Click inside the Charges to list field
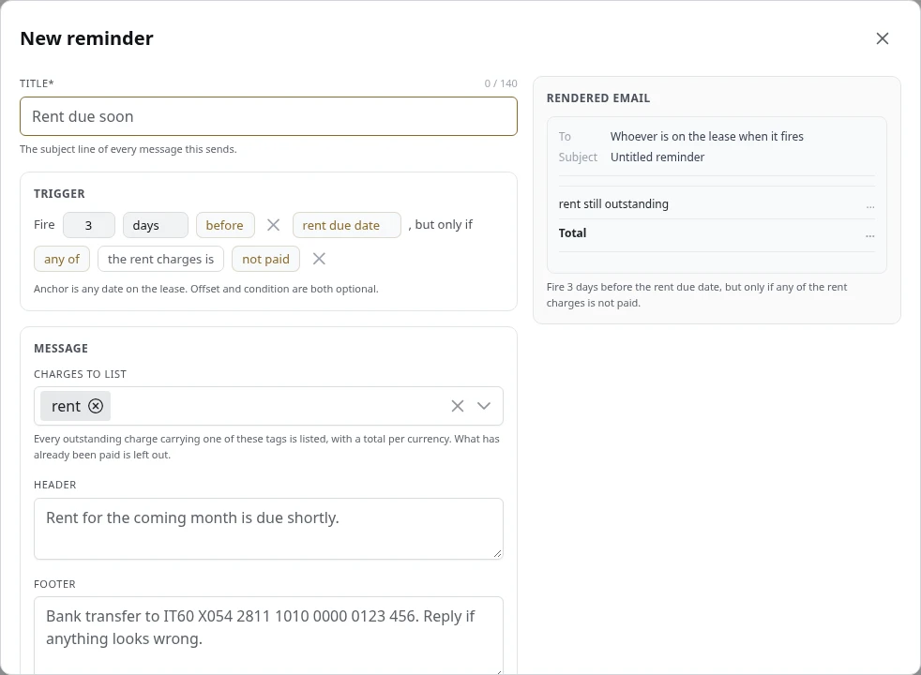 pos(268,406)
